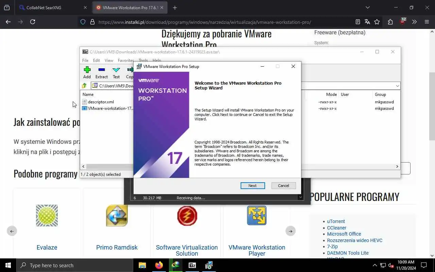The width and height of the screenshot is (435, 272).
Task: Click the 7-Zip Add toolbar icon
Action: pyautogui.click(x=87, y=72)
